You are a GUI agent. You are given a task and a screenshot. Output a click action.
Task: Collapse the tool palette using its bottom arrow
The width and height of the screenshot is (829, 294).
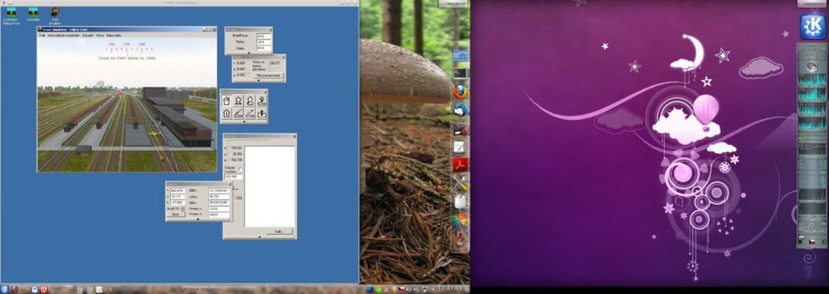click(x=244, y=121)
